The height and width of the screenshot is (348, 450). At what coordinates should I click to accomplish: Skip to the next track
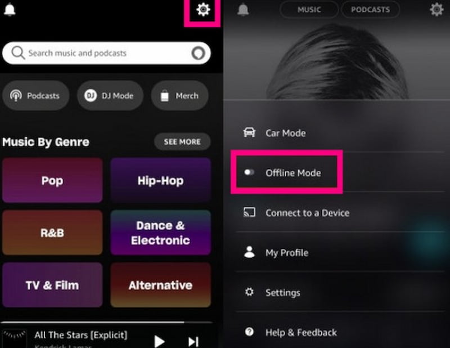[x=193, y=341]
